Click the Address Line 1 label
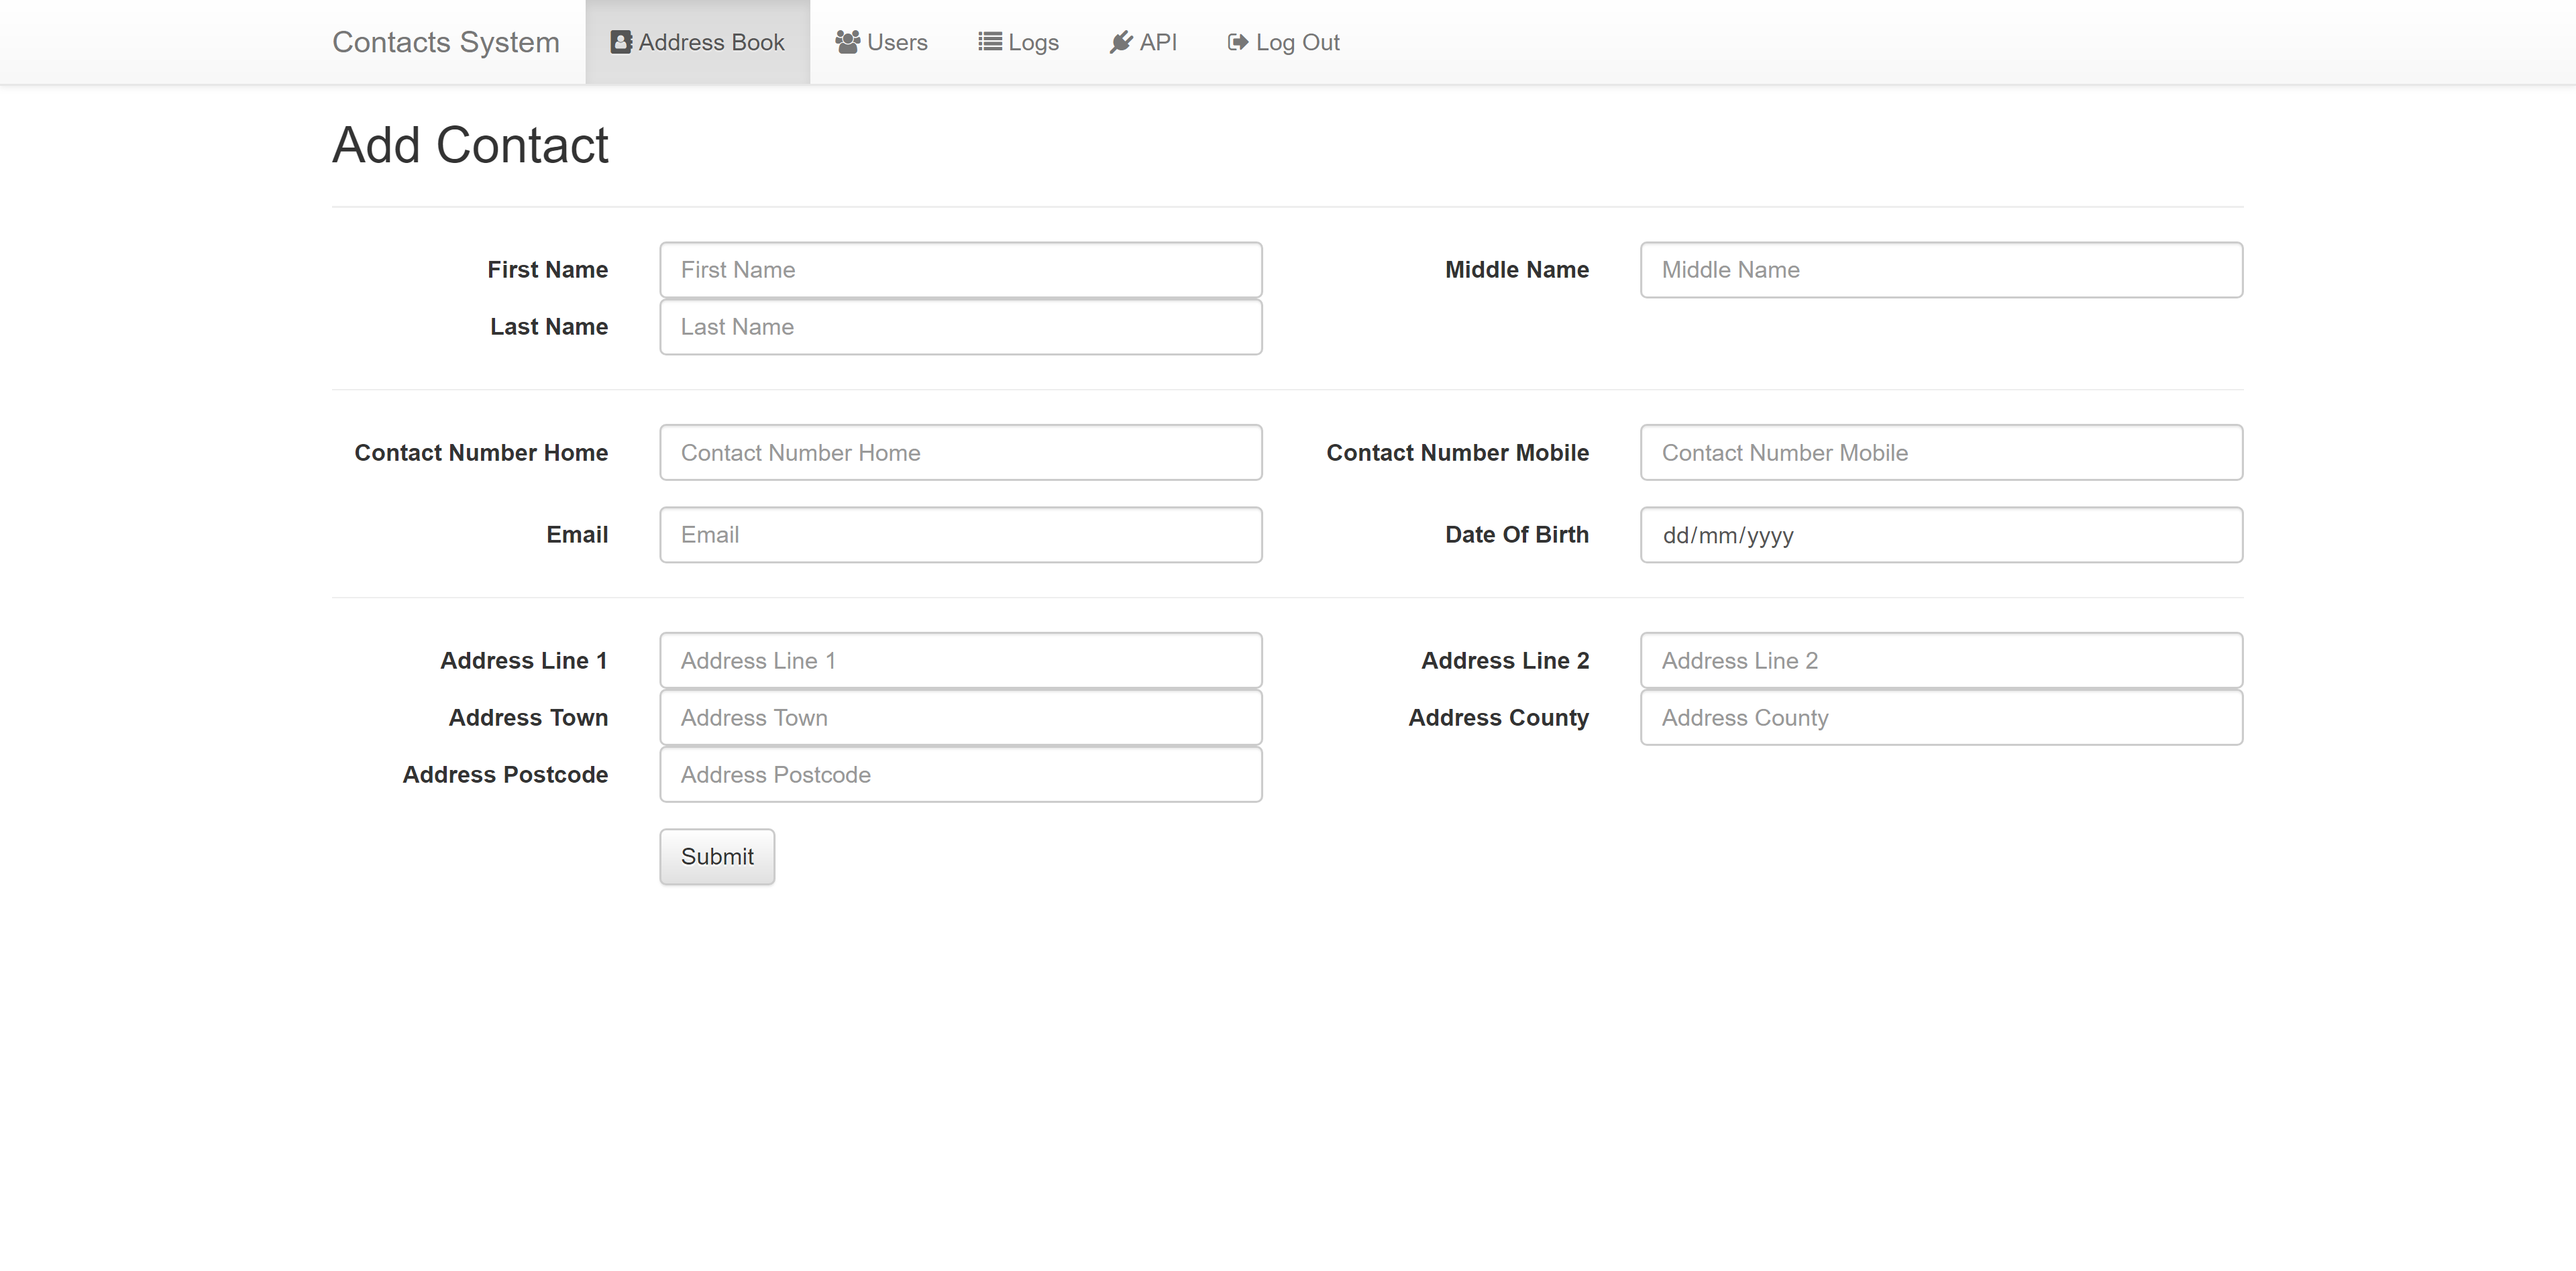The image size is (2576, 1271). (x=524, y=661)
